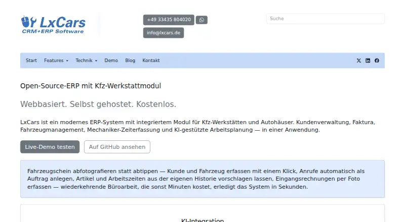This screenshot has width=405, height=222.
Task: Click the info@lxcars.de email button
Action: [164, 33]
